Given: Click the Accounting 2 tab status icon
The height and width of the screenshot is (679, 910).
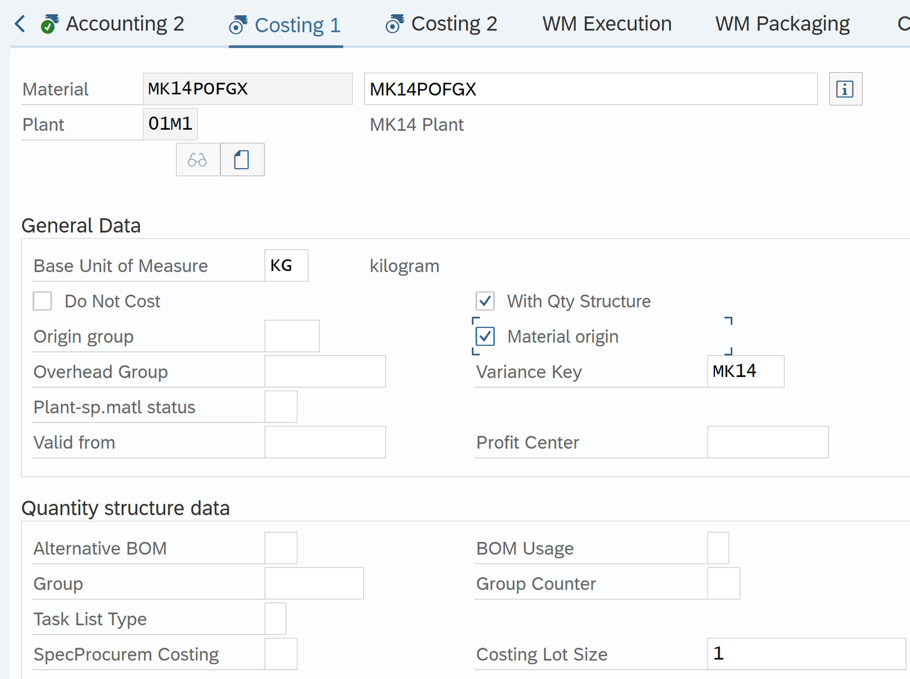Looking at the screenshot, I should 49,24.
